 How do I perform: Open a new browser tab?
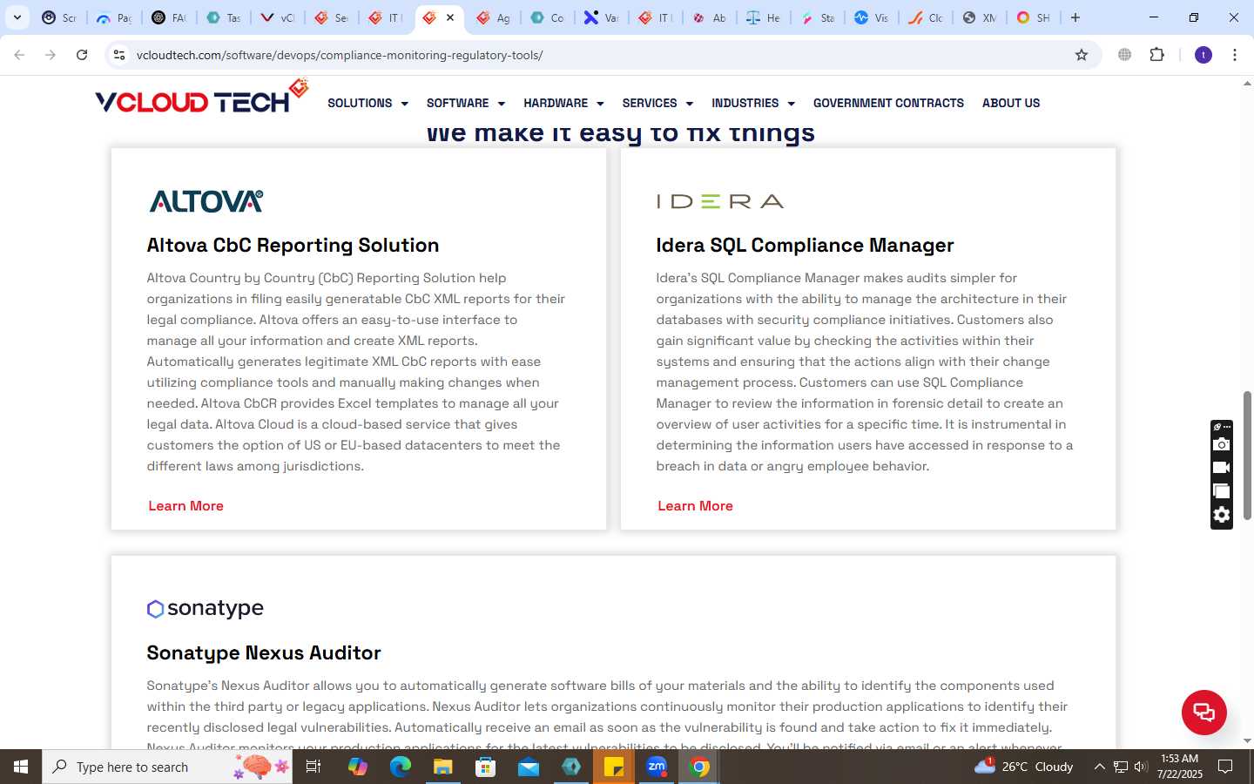1075,17
